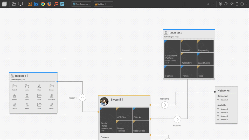Collapse Region 1 using the up chevron circle

coord(82,98)
